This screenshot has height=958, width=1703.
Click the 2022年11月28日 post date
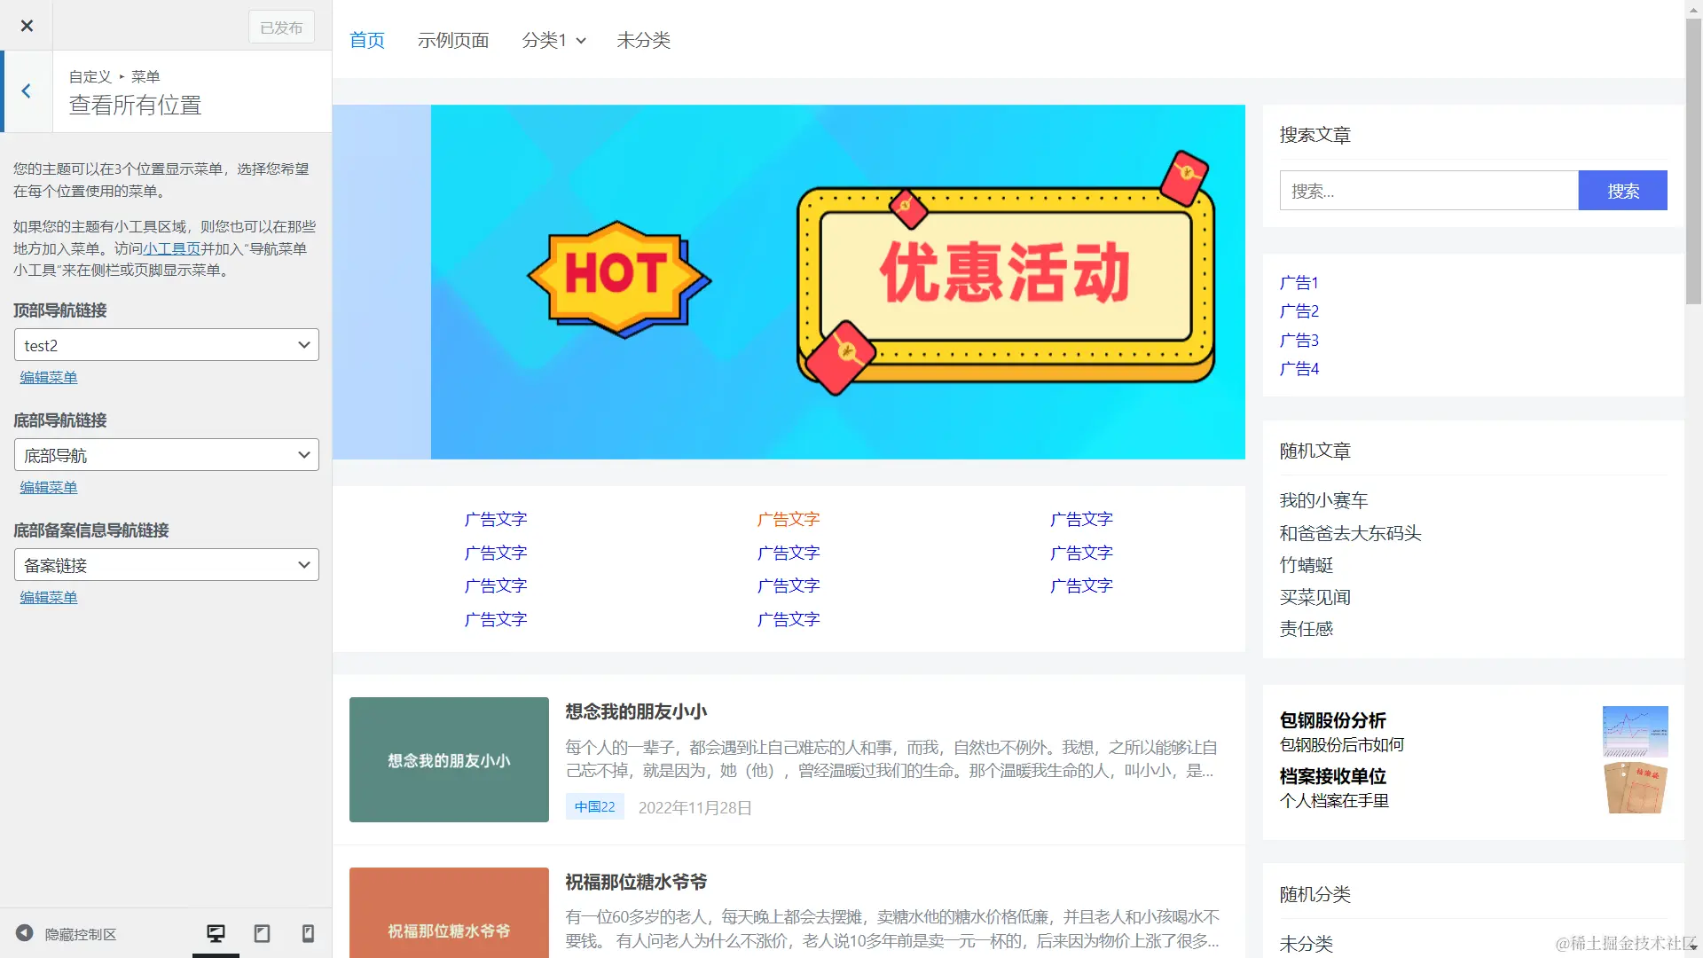click(x=695, y=807)
